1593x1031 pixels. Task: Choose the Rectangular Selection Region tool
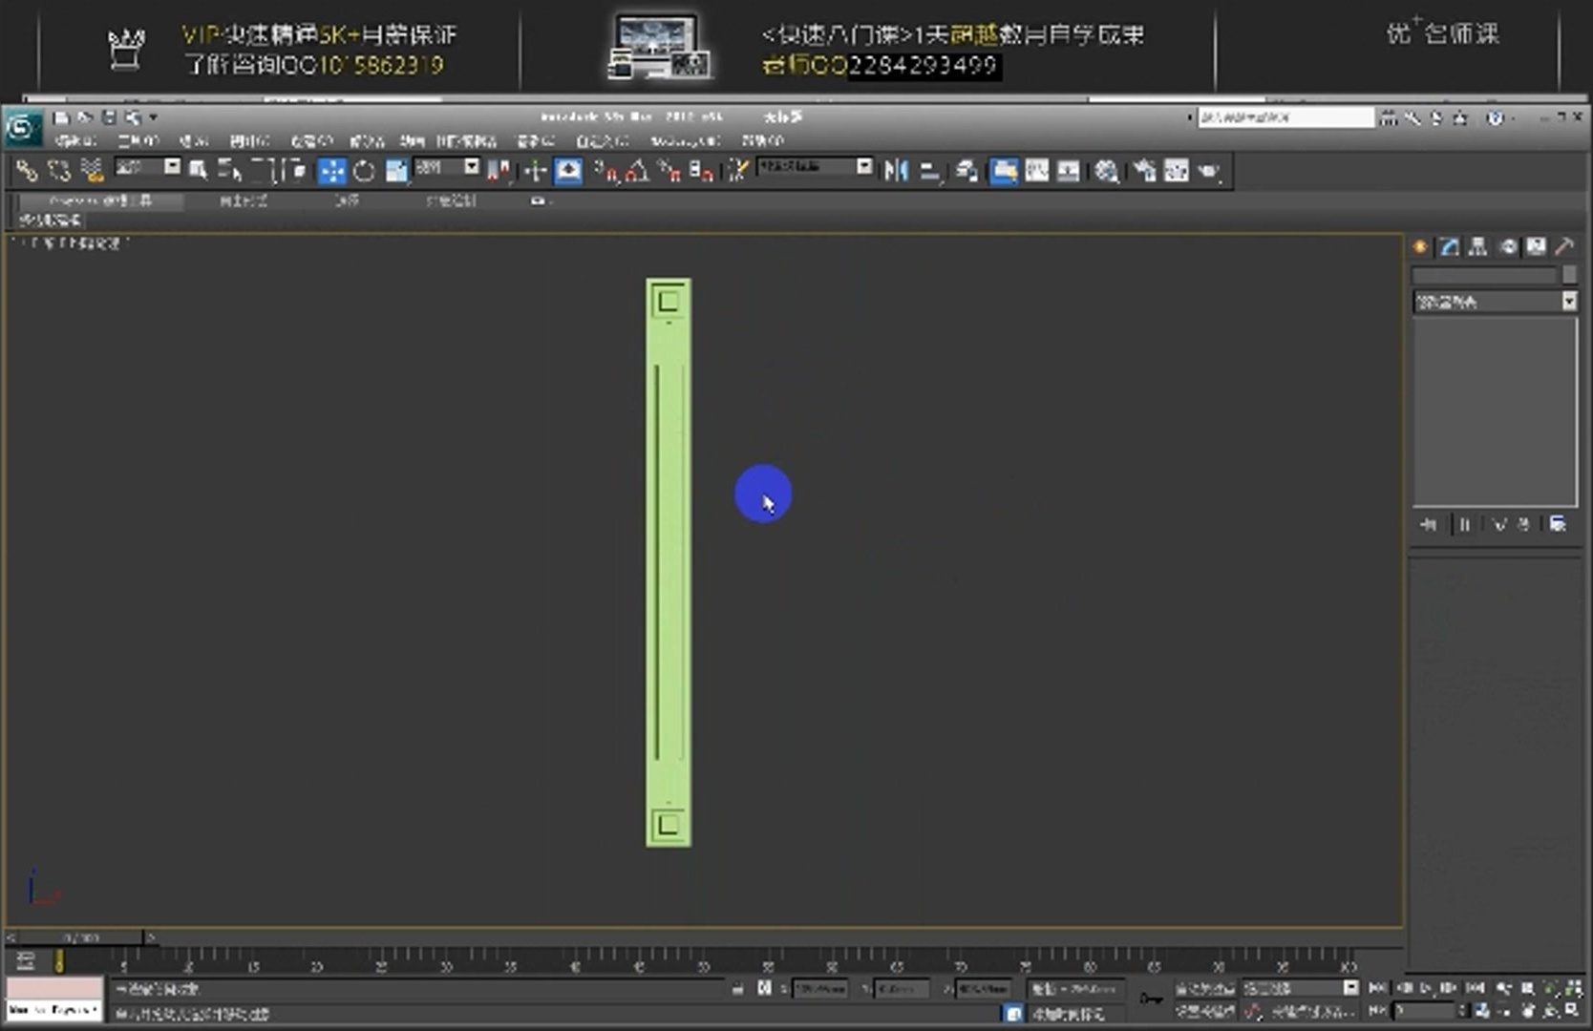(264, 171)
